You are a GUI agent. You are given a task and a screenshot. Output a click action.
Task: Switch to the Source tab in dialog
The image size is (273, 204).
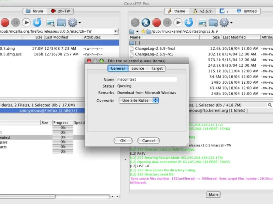point(138,68)
